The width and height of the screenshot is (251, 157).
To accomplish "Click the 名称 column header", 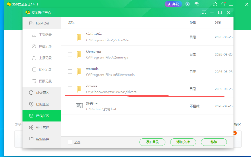I will [x=71, y=23].
